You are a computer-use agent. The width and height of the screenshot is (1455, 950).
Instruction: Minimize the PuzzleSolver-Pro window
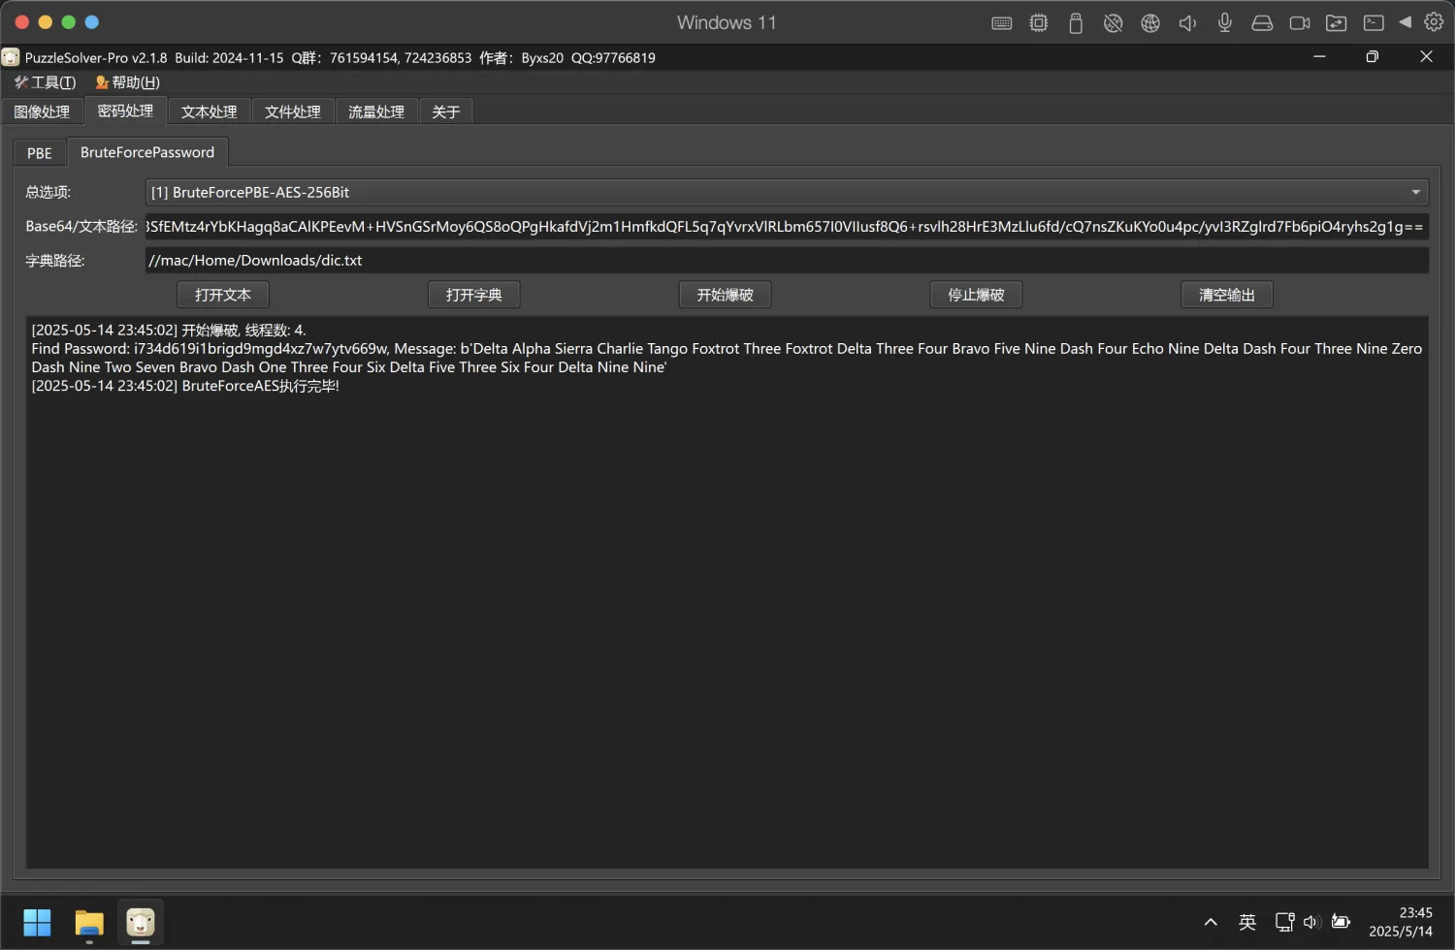click(x=1319, y=57)
